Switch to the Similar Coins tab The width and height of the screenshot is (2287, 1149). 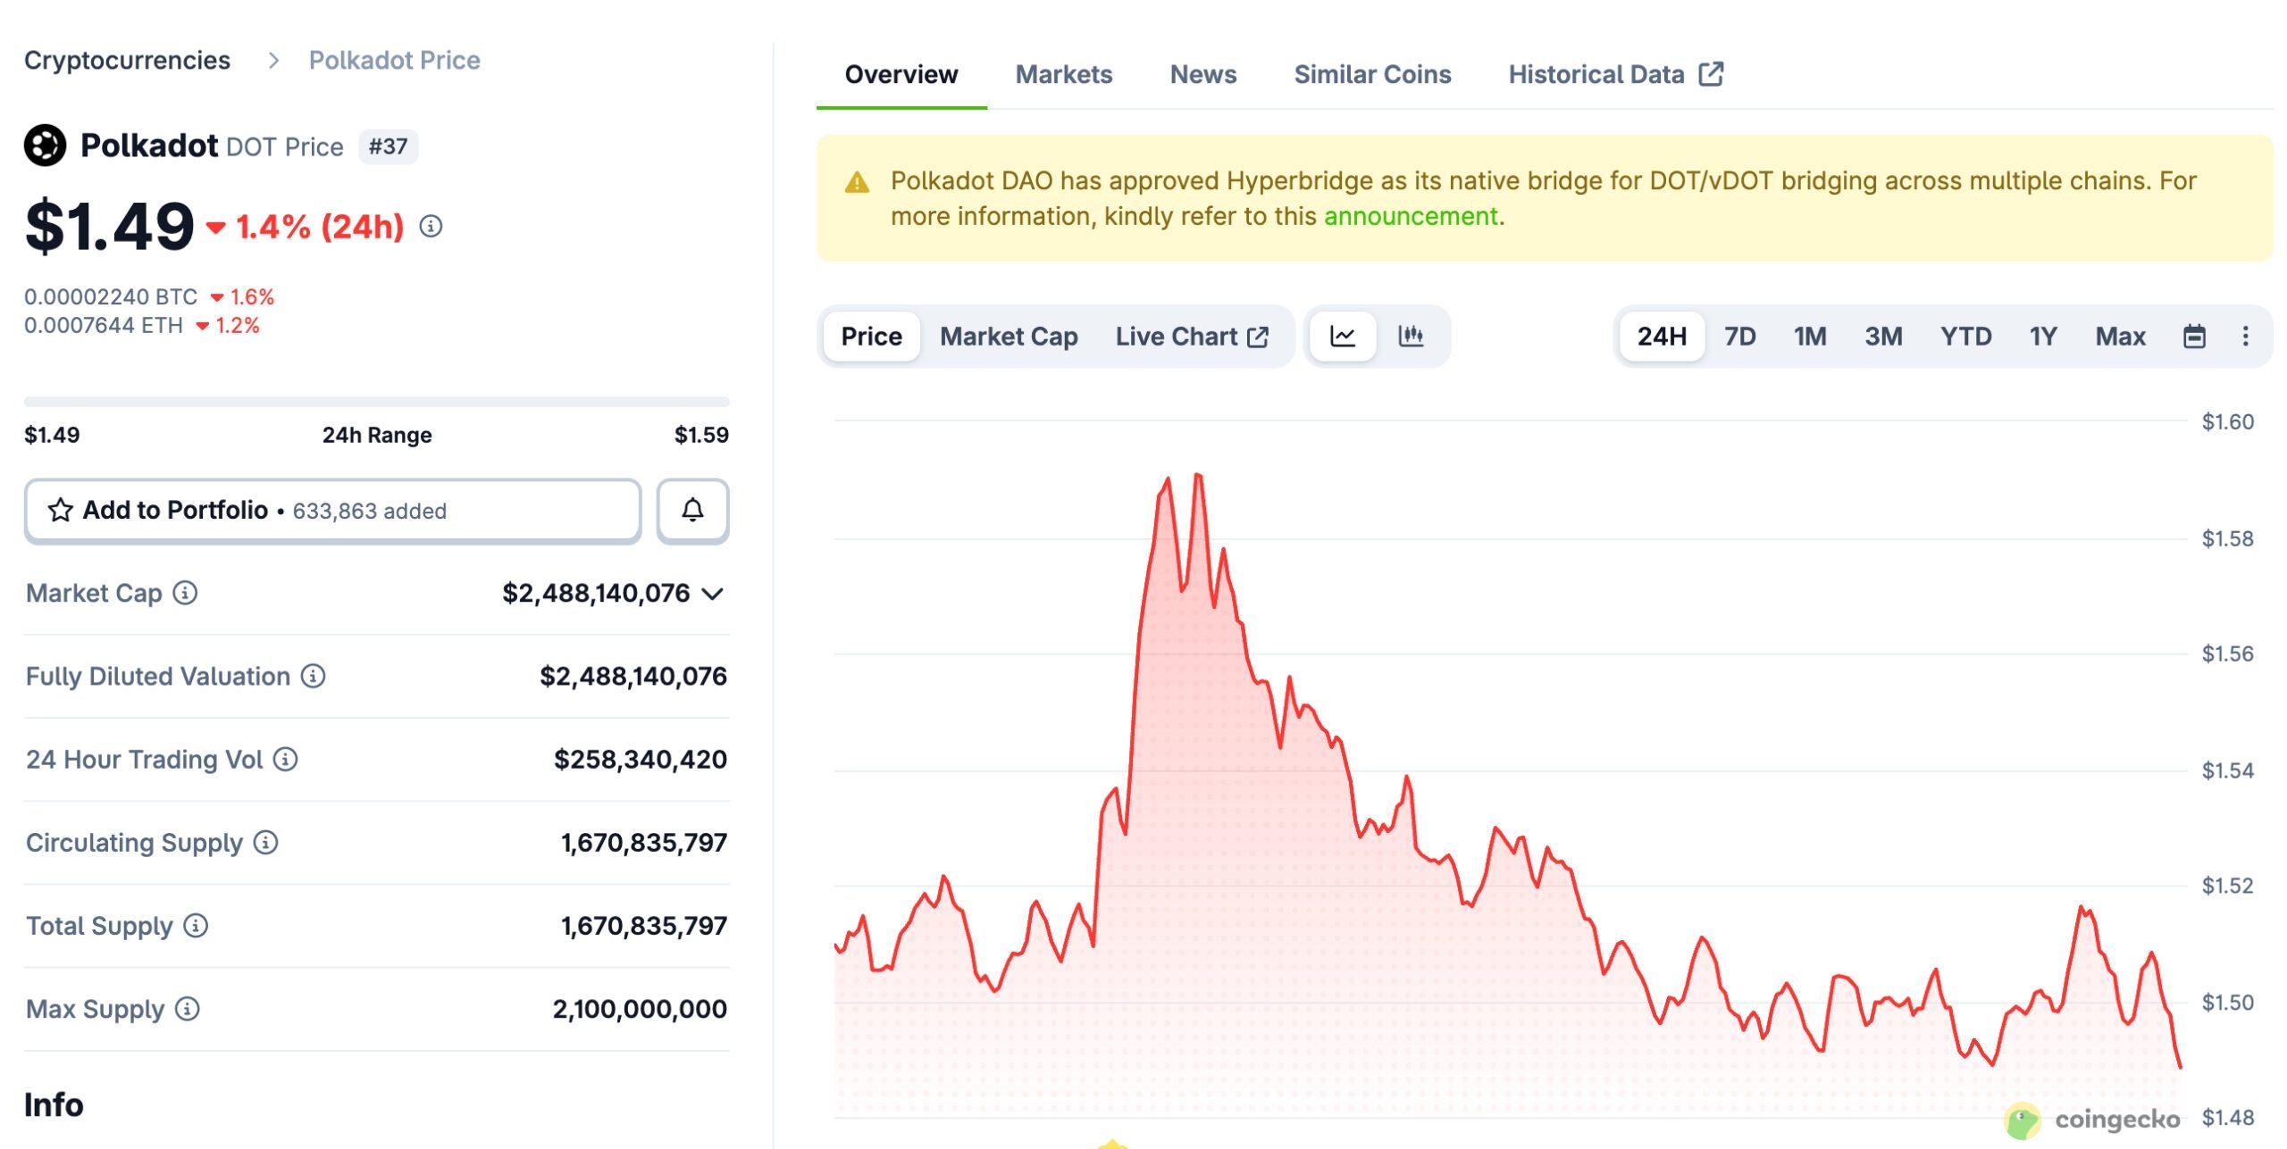(x=1372, y=74)
